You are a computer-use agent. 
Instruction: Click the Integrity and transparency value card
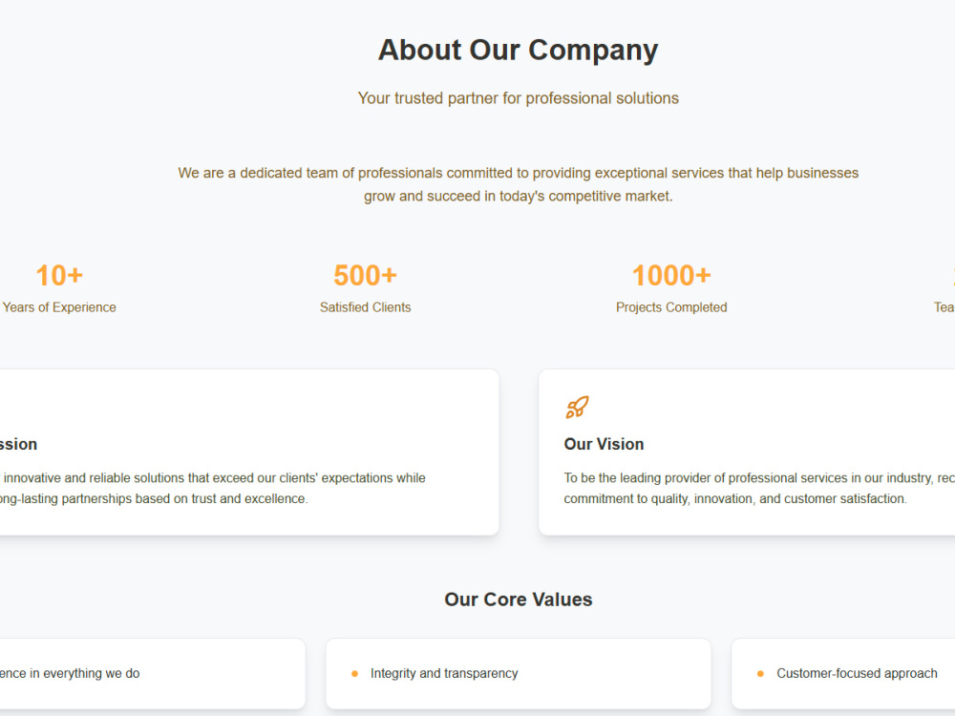pos(519,673)
